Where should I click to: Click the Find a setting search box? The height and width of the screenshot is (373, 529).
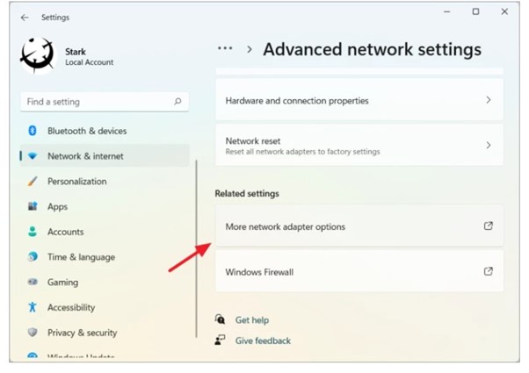[97, 102]
